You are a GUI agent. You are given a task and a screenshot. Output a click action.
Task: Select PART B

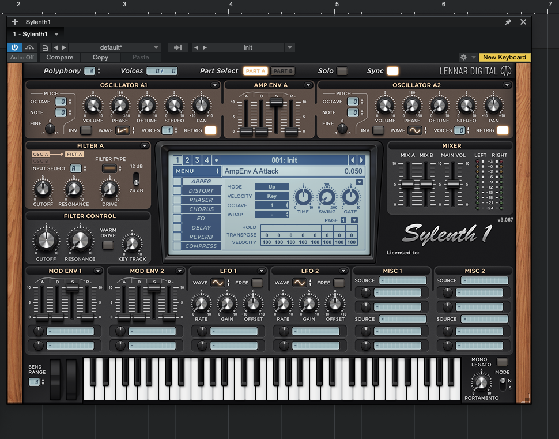point(283,71)
